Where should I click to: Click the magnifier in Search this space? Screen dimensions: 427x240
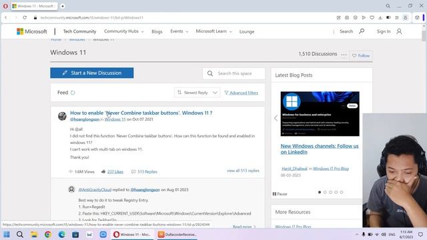[210, 73]
